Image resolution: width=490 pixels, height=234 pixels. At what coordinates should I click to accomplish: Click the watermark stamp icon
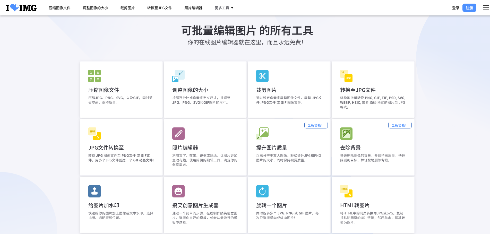click(94, 191)
